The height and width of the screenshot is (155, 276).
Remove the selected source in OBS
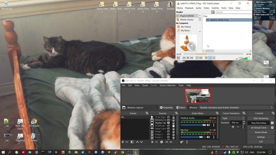coord(156,142)
